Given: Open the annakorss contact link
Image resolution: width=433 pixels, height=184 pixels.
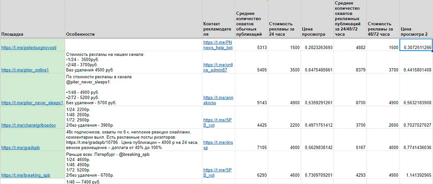Looking at the screenshot, I should tap(218, 100).
